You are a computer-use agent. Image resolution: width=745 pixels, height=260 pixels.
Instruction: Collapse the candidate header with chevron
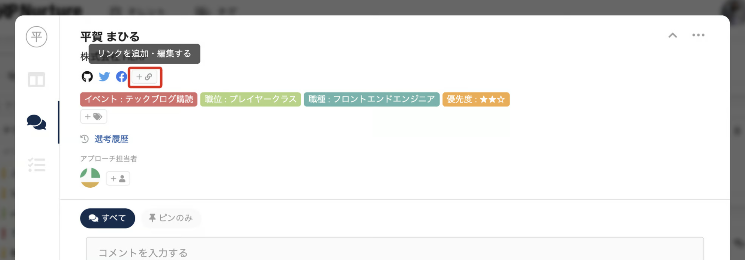pyautogui.click(x=672, y=35)
